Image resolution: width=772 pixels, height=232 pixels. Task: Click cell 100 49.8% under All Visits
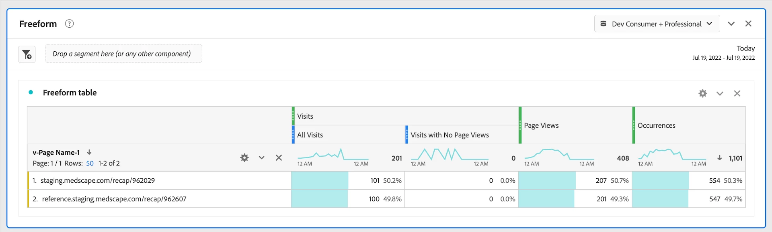(x=348, y=199)
